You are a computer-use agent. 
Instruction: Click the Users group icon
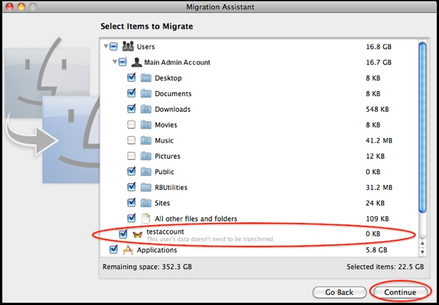coord(128,46)
